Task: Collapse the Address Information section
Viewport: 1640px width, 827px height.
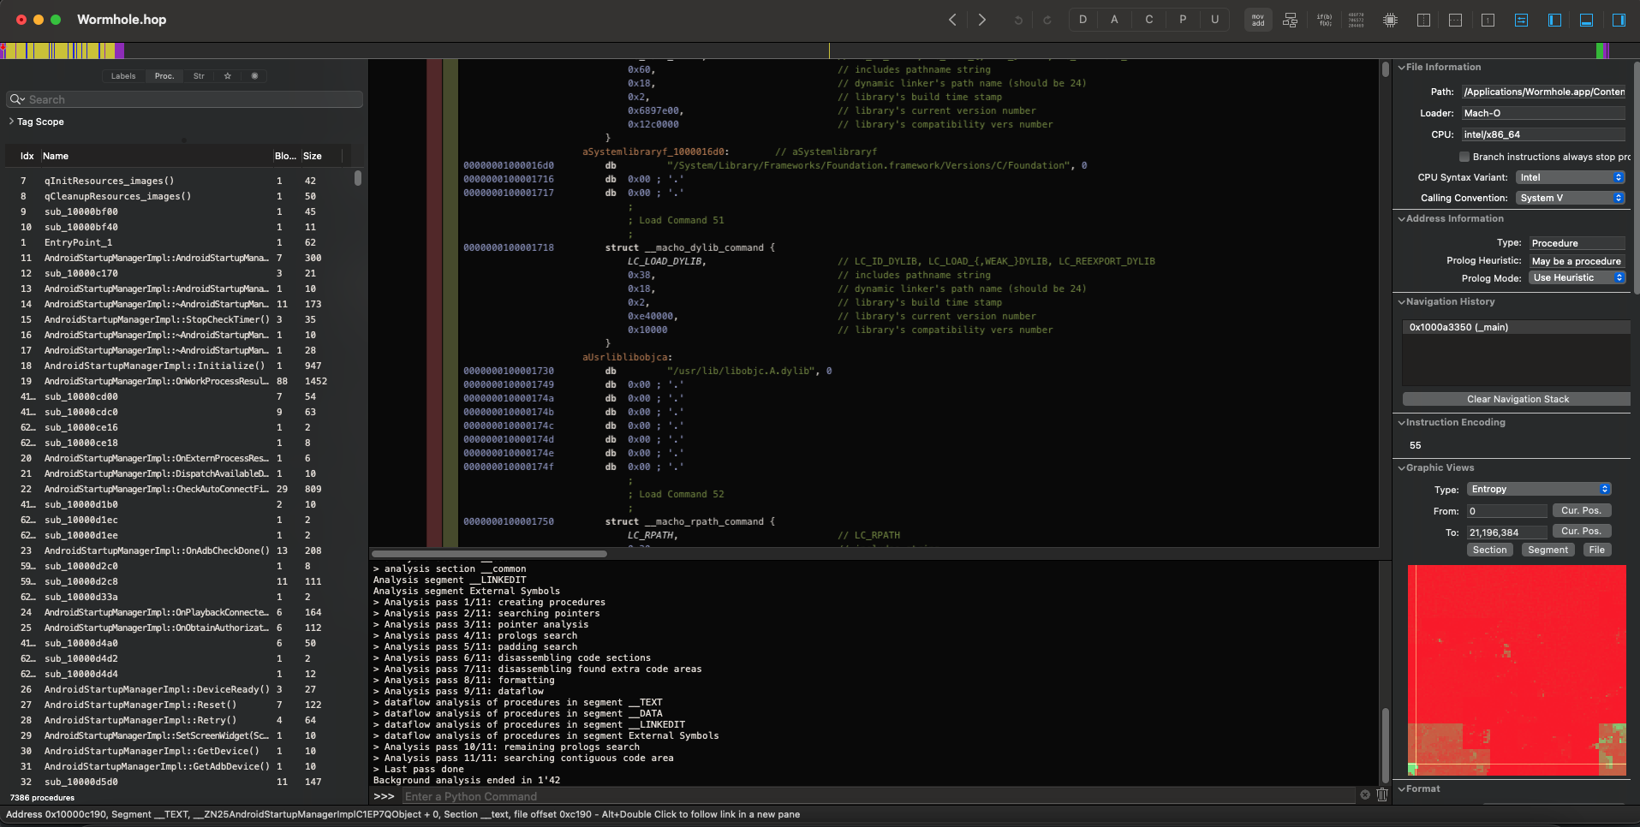Action: pos(1402,218)
